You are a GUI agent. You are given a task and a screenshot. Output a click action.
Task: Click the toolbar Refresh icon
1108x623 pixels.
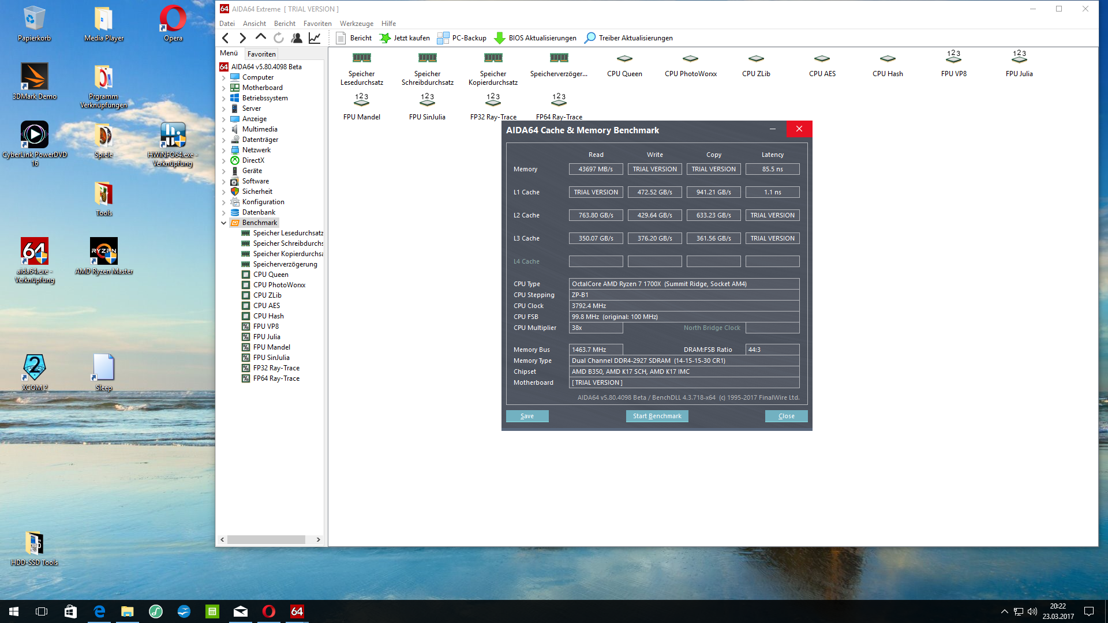click(x=279, y=38)
